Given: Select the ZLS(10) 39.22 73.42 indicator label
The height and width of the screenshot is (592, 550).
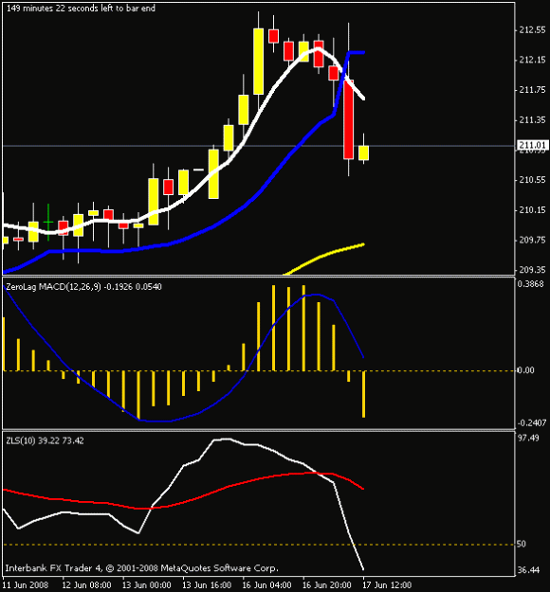Looking at the screenshot, I should (x=45, y=440).
